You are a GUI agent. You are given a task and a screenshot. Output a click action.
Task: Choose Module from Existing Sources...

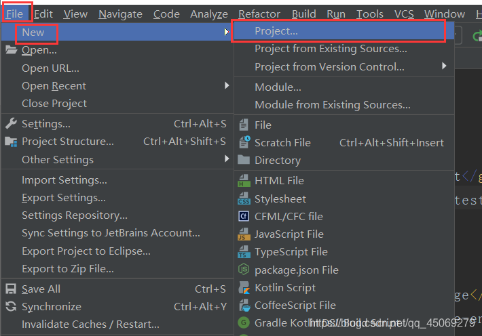coord(332,105)
